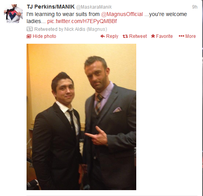Open the @MagnusOfficial mention link
203x196 pixels.
coord(122,14)
